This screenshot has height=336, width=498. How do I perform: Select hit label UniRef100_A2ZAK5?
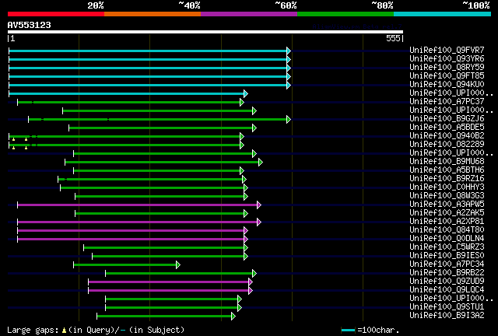447,213
